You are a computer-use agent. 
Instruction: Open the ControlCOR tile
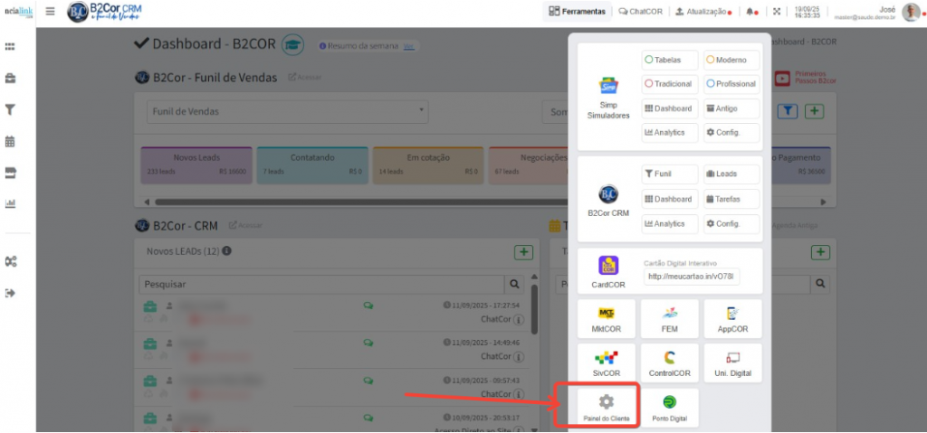(x=669, y=362)
